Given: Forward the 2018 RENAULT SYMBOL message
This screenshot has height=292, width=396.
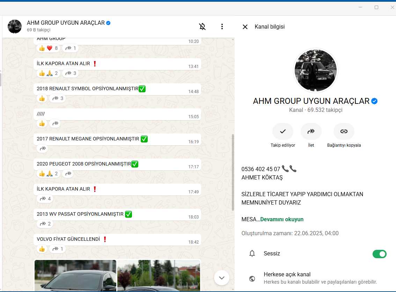Looking at the screenshot, I should (58, 98).
